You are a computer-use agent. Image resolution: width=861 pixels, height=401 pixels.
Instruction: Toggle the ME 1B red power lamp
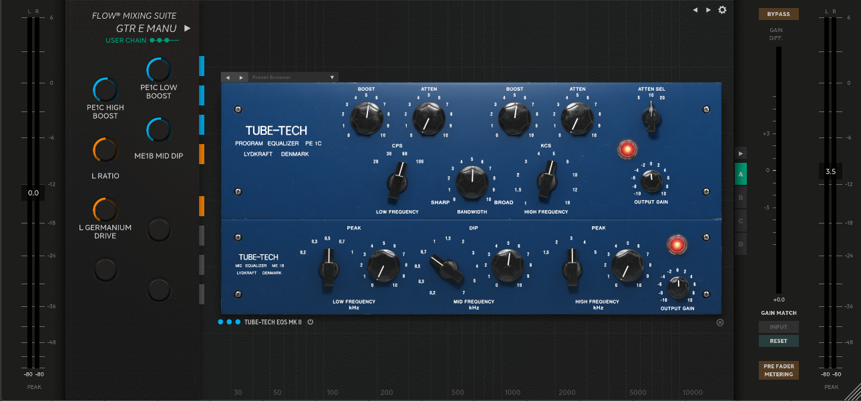pyautogui.click(x=677, y=245)
